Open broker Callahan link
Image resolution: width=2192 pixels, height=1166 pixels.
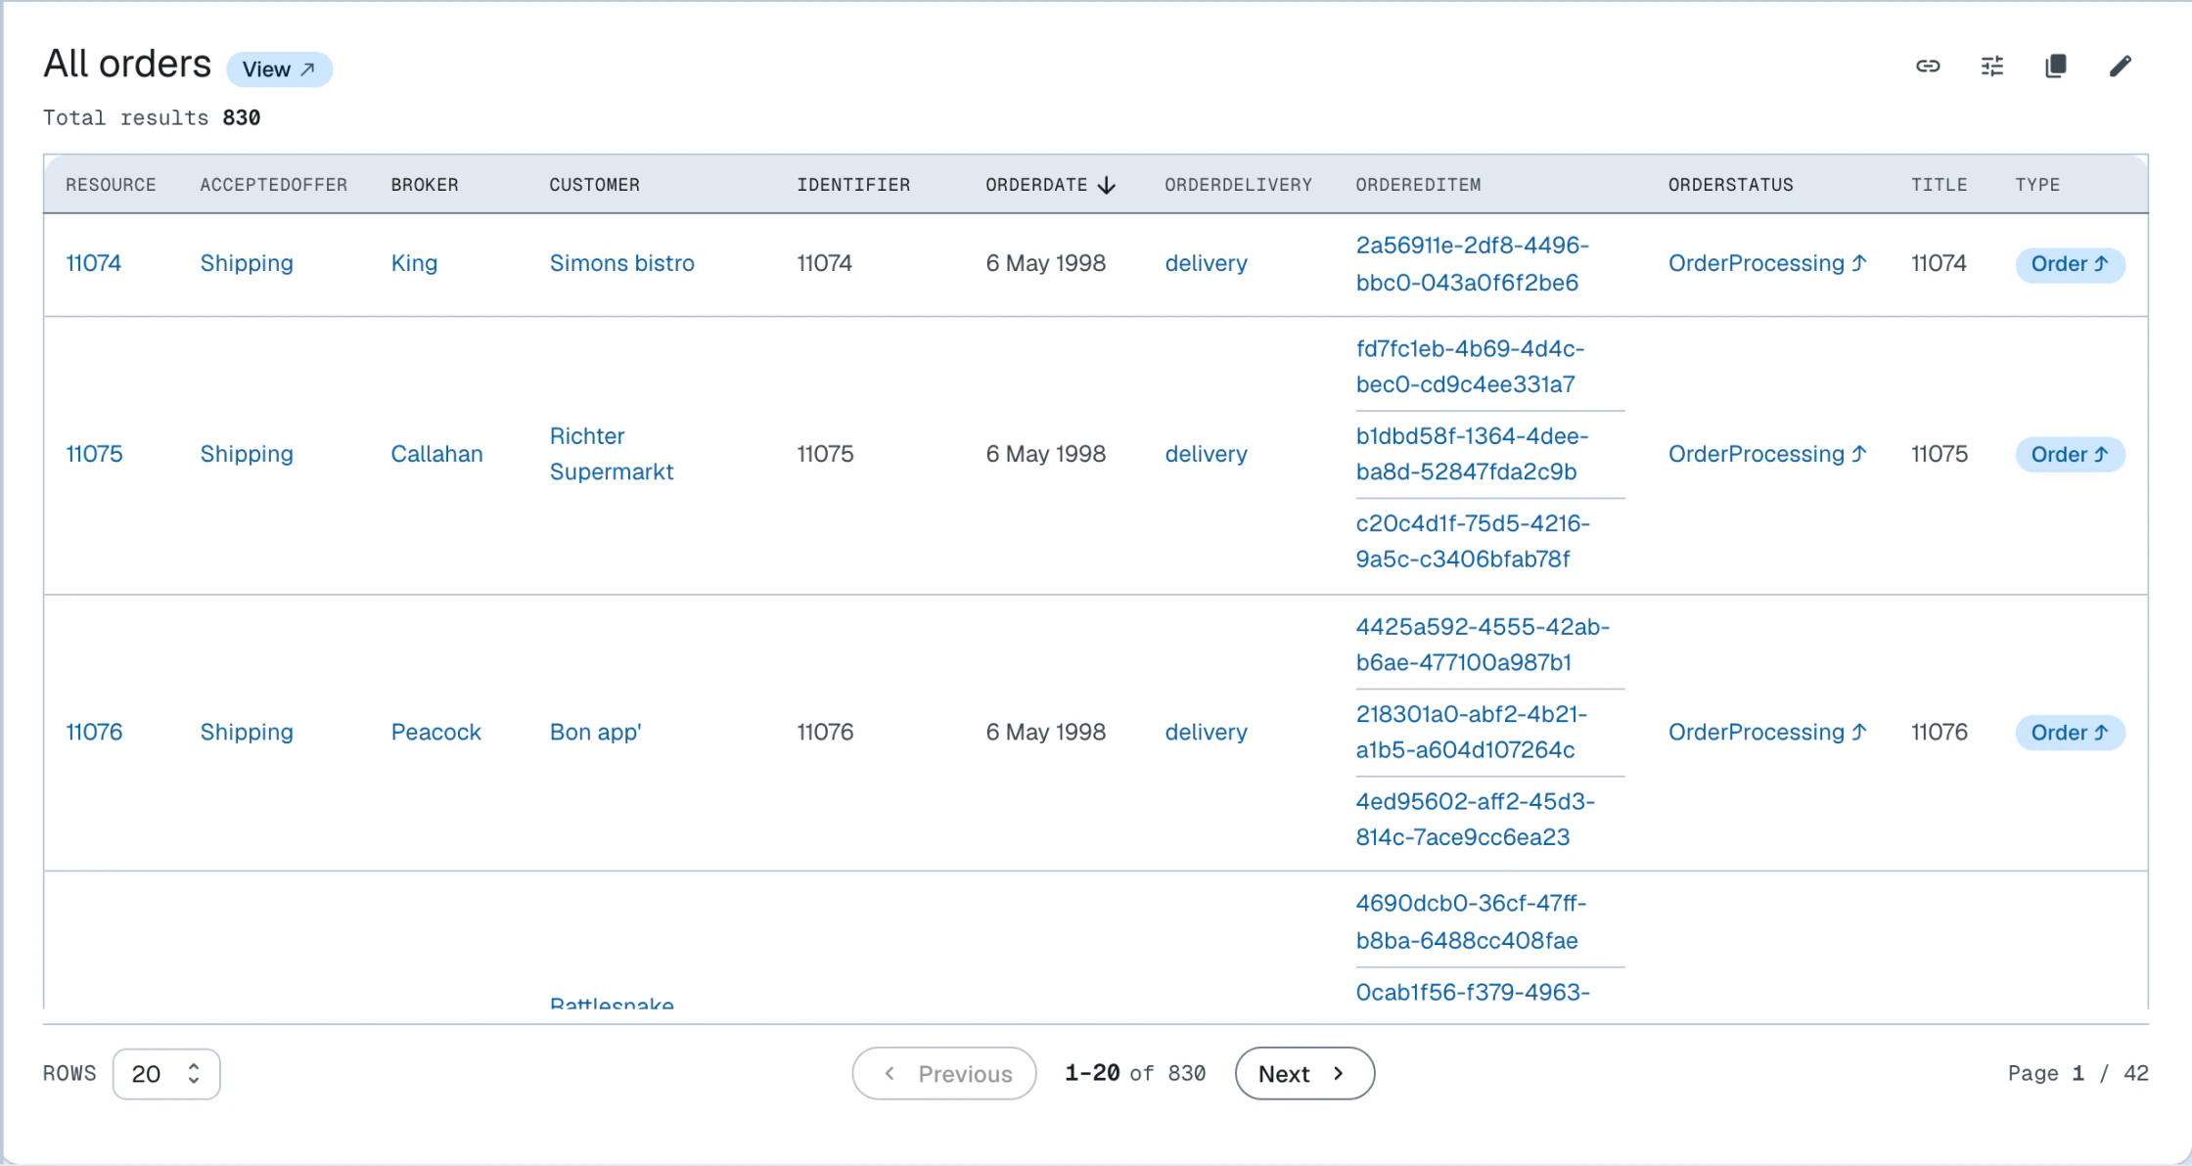436,454
